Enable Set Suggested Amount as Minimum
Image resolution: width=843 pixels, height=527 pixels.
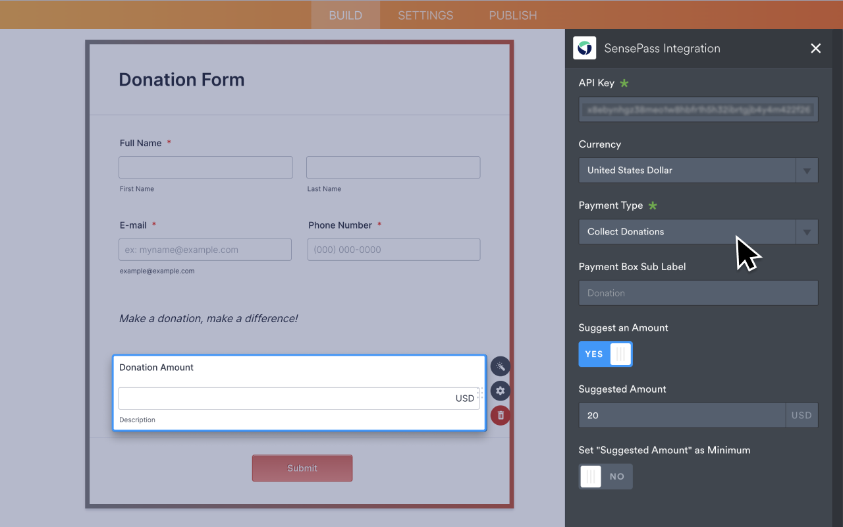click(x=605, y=476)
